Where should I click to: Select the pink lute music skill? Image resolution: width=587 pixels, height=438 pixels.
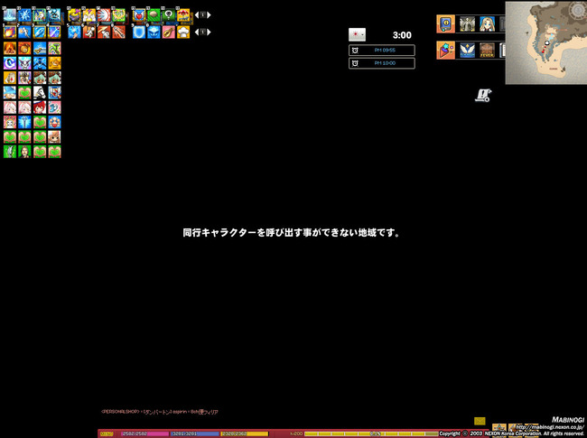click(169, 33)
